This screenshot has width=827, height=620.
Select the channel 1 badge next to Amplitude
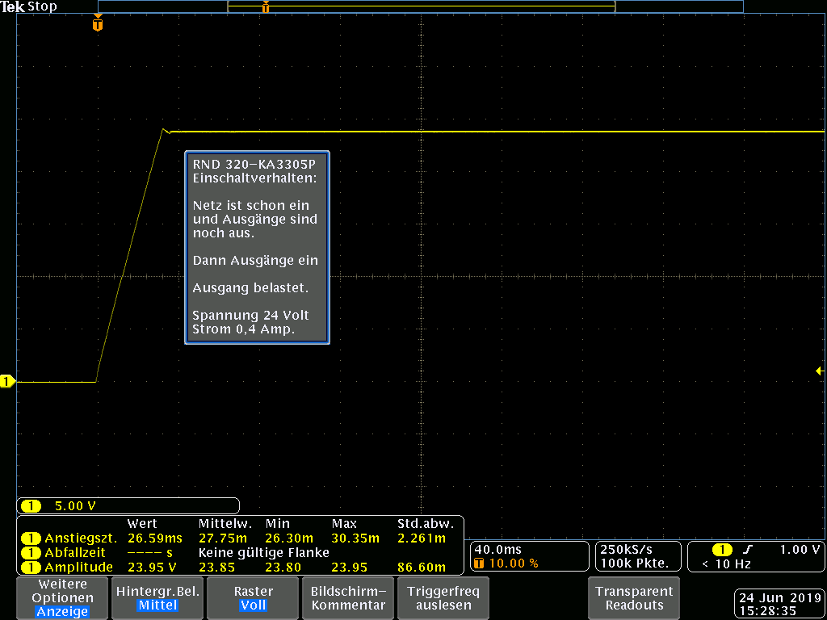tap(31, 568)
